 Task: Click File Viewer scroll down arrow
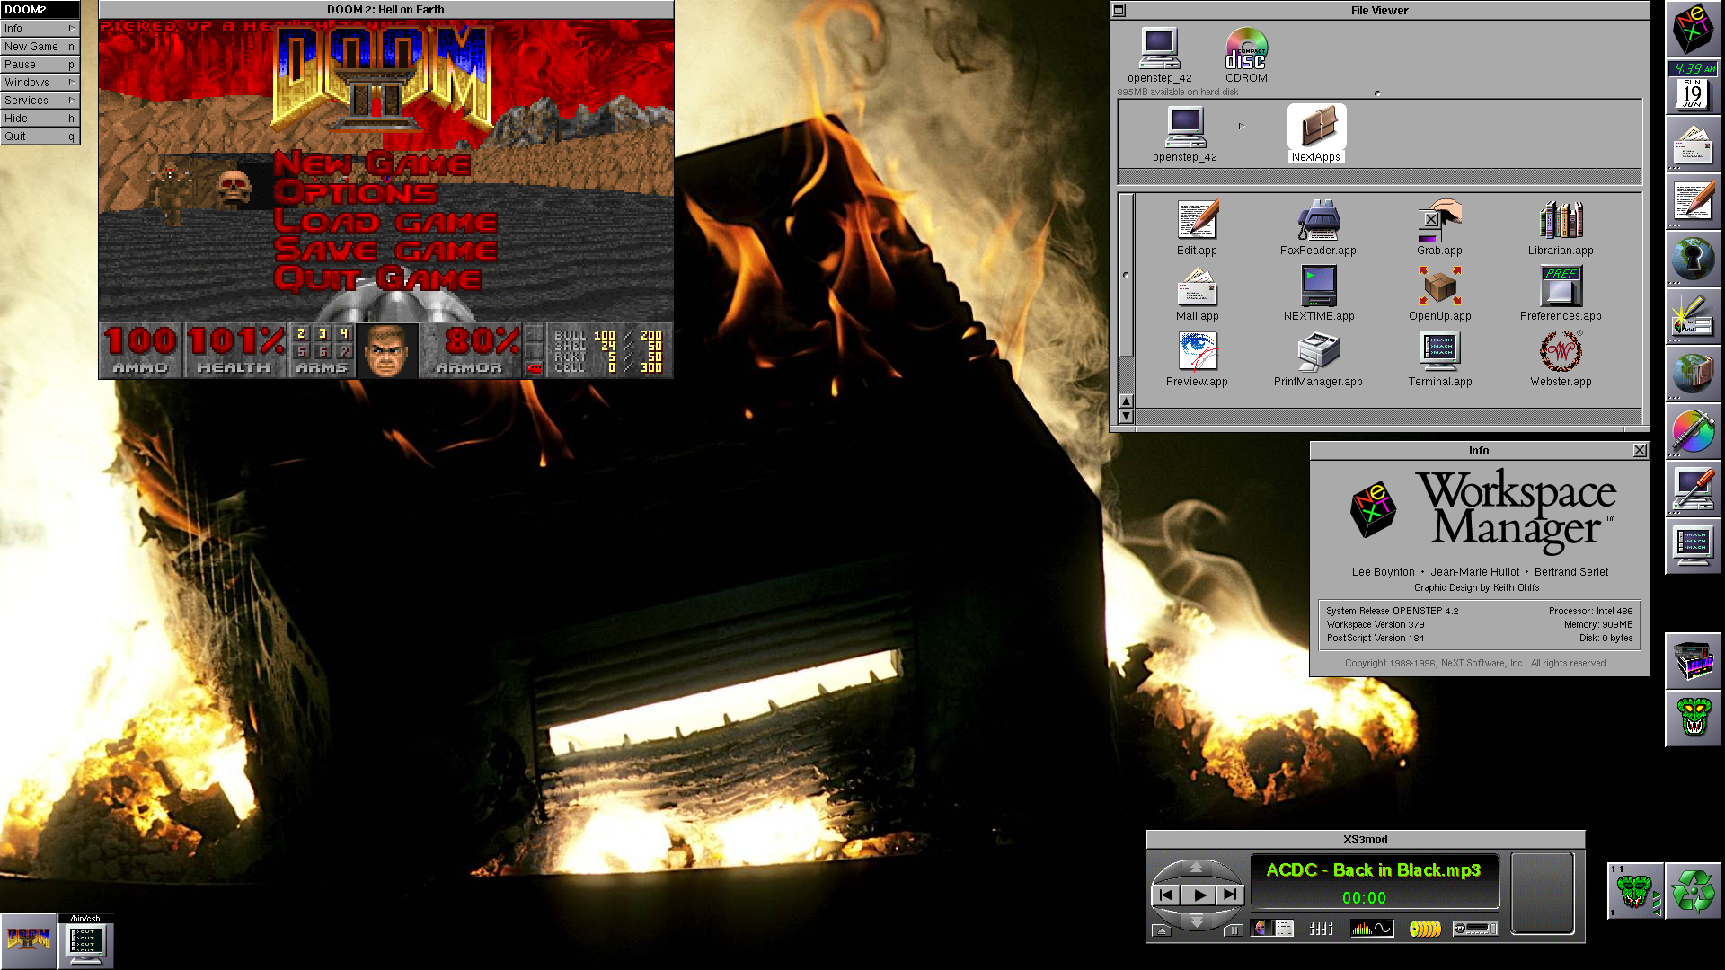click(x=1127, y=416)
